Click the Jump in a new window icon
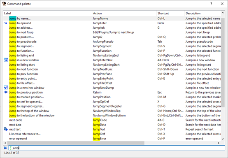 (6, 60)
